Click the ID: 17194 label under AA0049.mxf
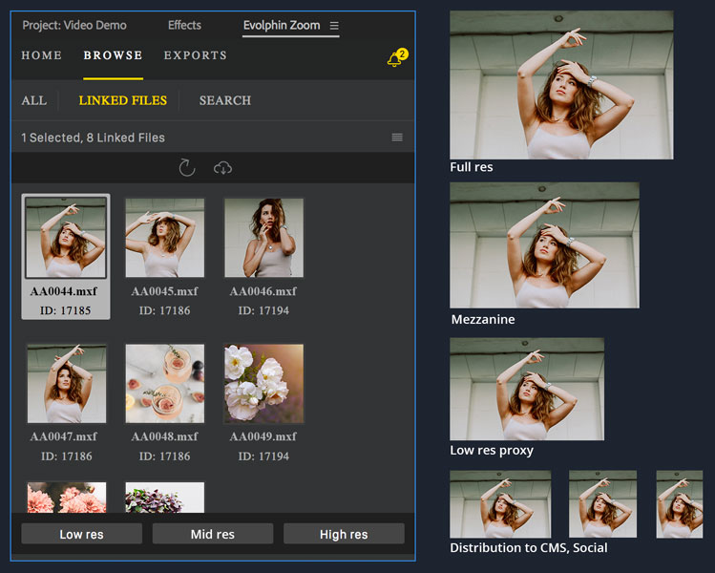Image resolution: width=715 pixels, height=573 pixels. coord(263,456)
